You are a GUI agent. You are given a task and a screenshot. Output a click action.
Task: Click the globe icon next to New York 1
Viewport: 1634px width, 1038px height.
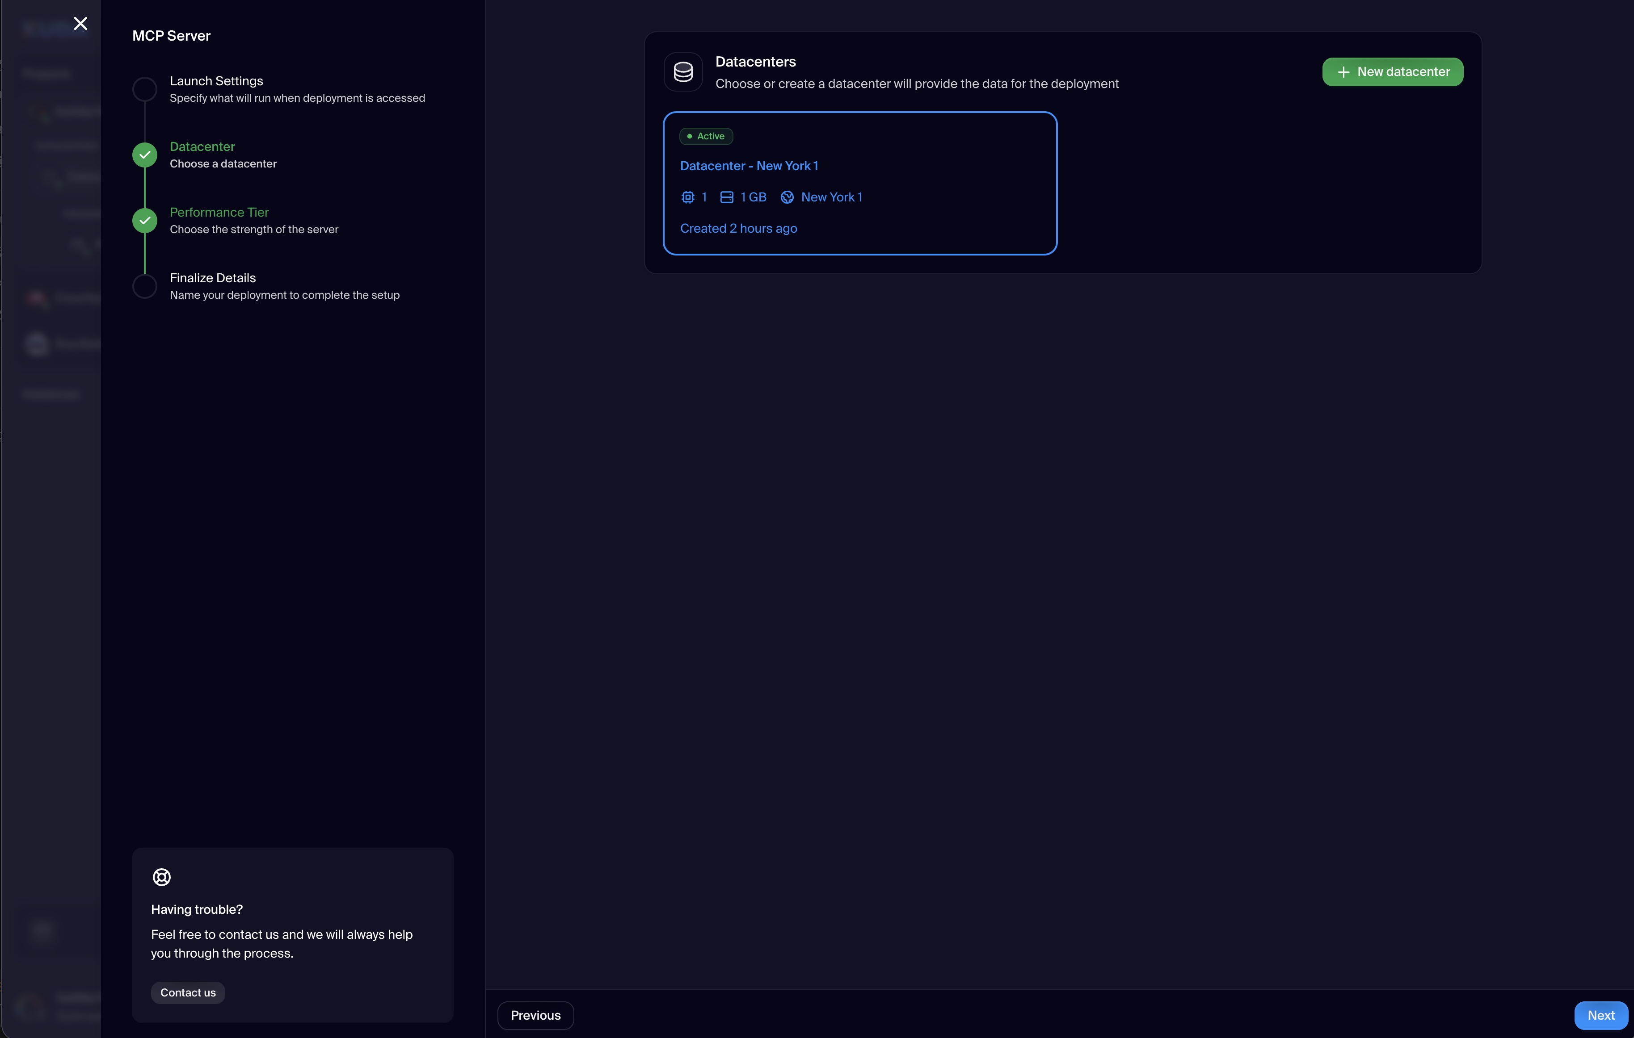coord(787,197)
